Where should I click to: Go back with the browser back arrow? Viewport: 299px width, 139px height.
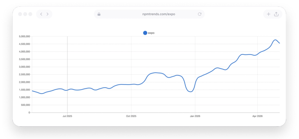(41, 14)
